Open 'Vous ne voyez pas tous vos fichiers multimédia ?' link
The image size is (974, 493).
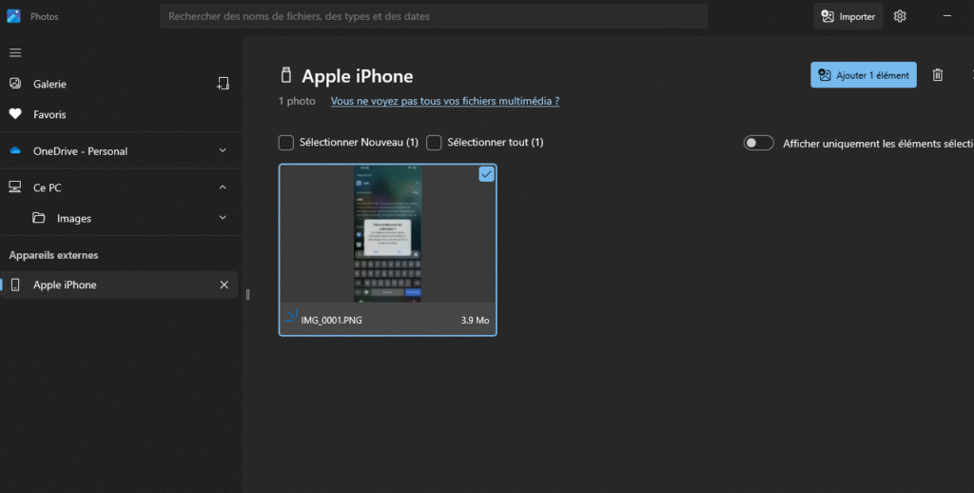pyautogui.click(x=445, y=101)
